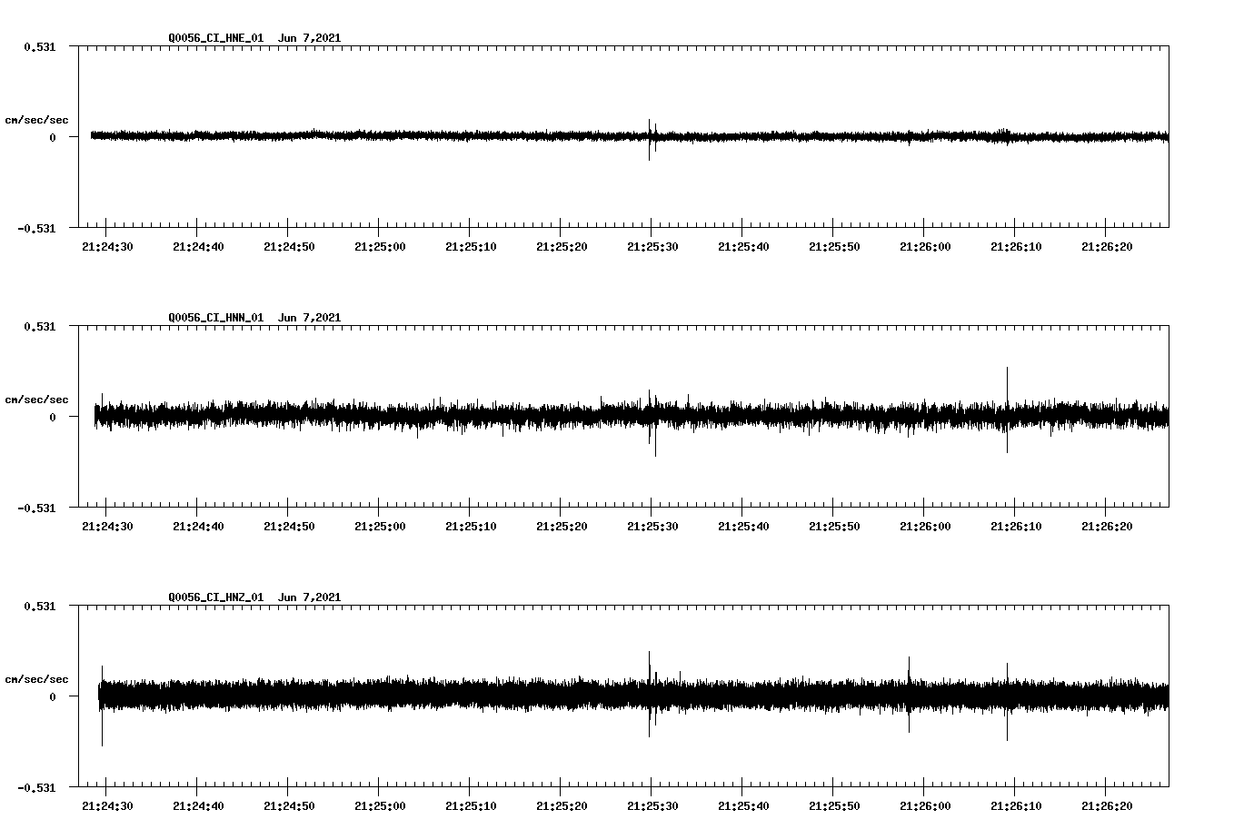Viewport: 1234px width, 839px height.
Task: Click 21:26:10 time label under HNZ plot
Action: click(x=1016, y=806)
